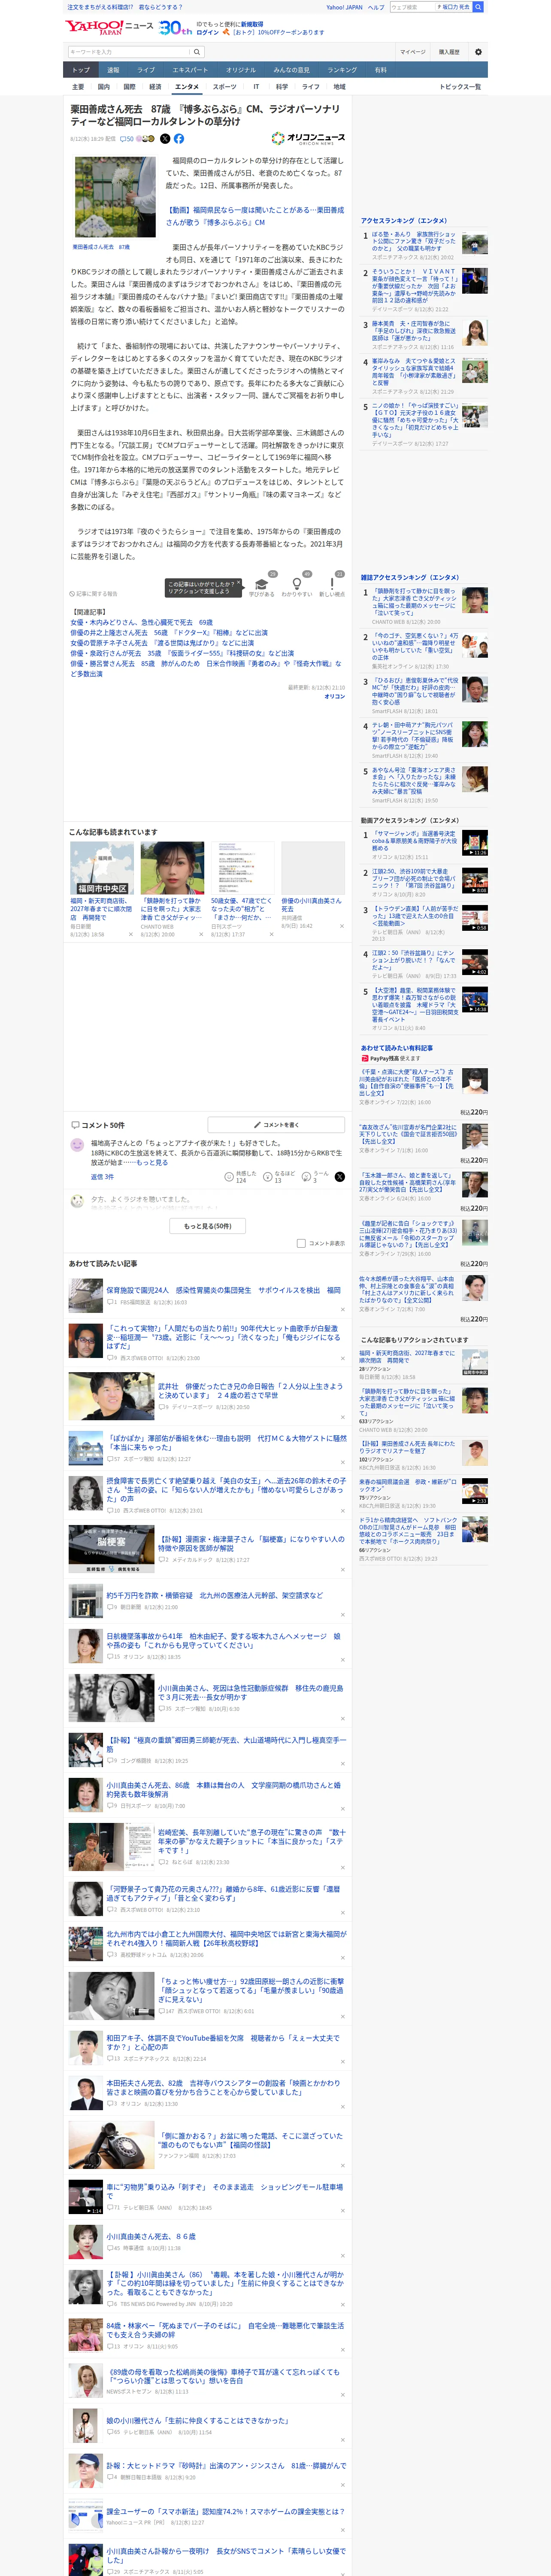Open the トピックス一覧 link
This screenshot has height=2576, width=551.
(460, 87)
